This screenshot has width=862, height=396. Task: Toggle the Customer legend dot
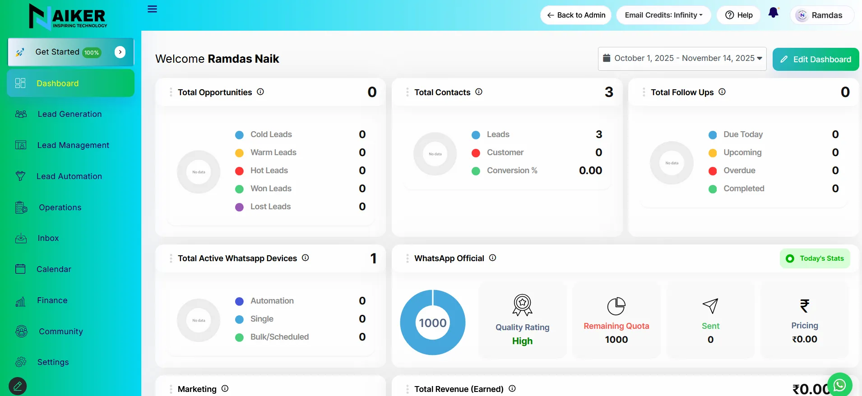pos(476,153)
